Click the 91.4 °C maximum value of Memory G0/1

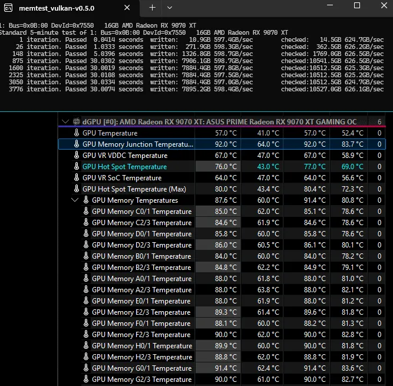315,368
